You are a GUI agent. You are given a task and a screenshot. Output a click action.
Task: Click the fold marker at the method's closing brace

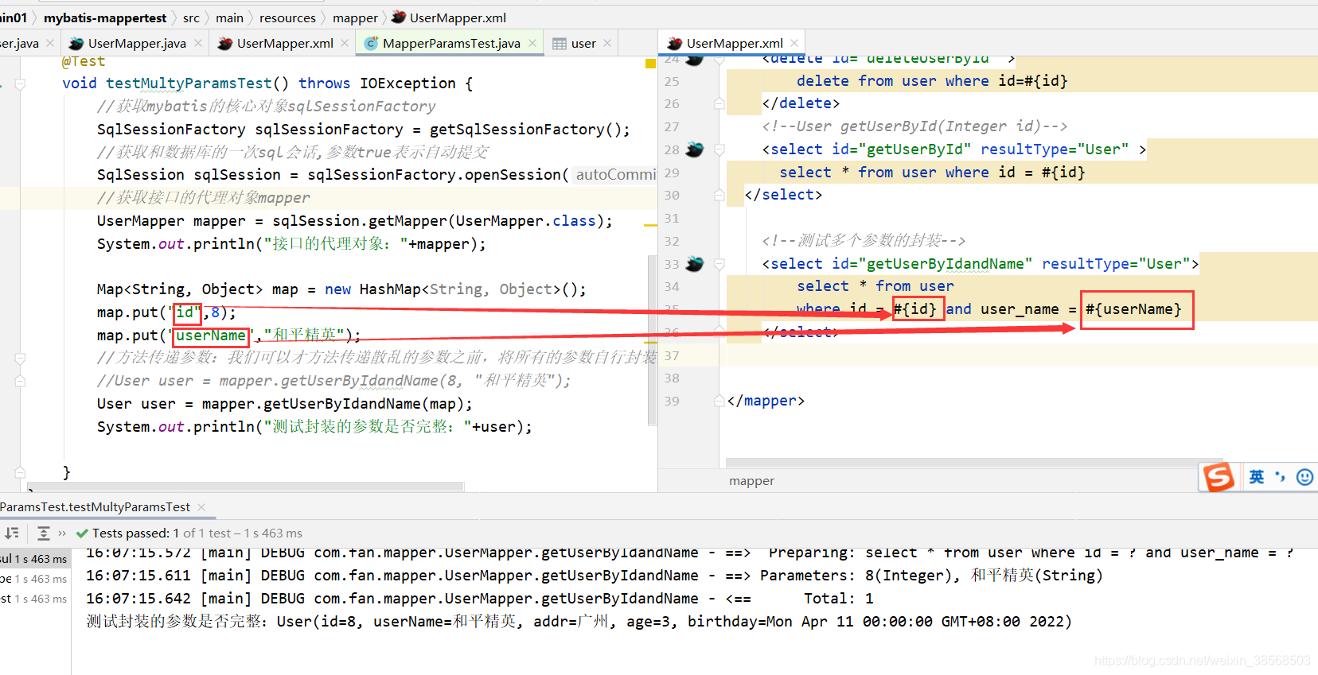(x=21, y=472)
